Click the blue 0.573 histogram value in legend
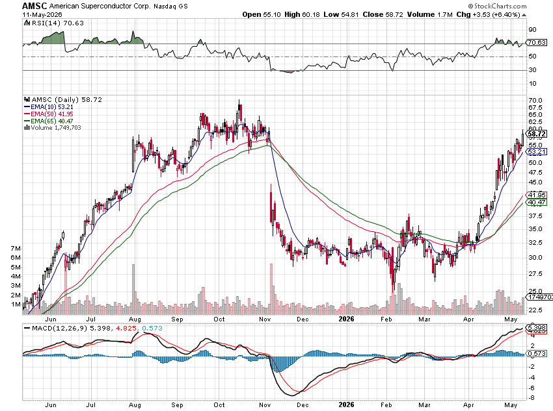 [152, 329]
